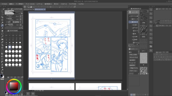Expand the color material tree folder
This screenshot has height=96, width=172.
click(131, 19)
